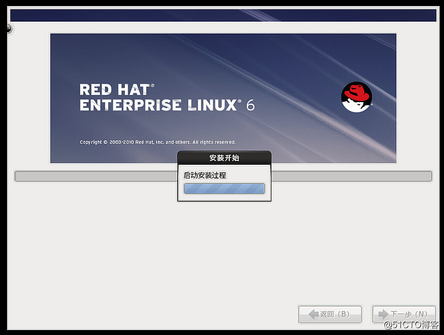
Task: Click the overall installation progress bar
Action: pos(224,176)
